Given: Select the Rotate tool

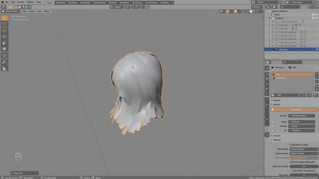Looking at the screenshot, I should (x=4, y=37).
